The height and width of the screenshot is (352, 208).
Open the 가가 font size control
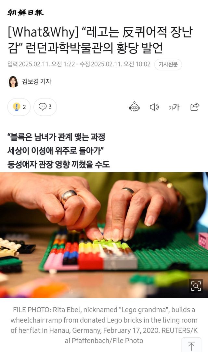point(174,107)
